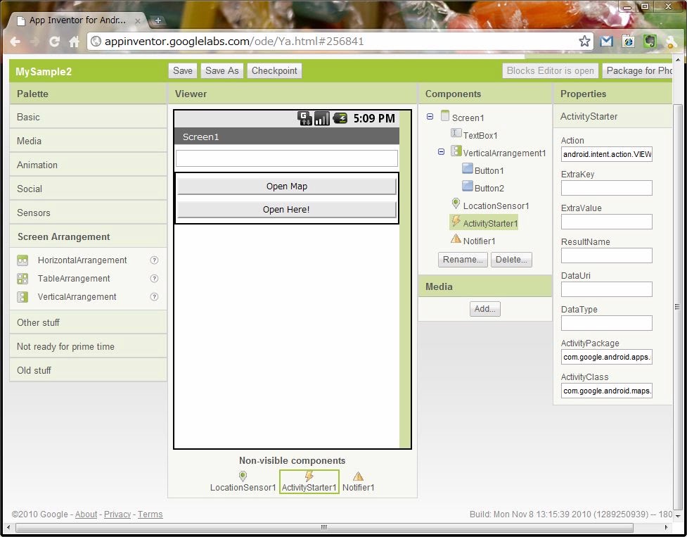The width and height of the screenshot is (687, 537).
Task: Select Button2 in the component tree
Action: [489, 188]
